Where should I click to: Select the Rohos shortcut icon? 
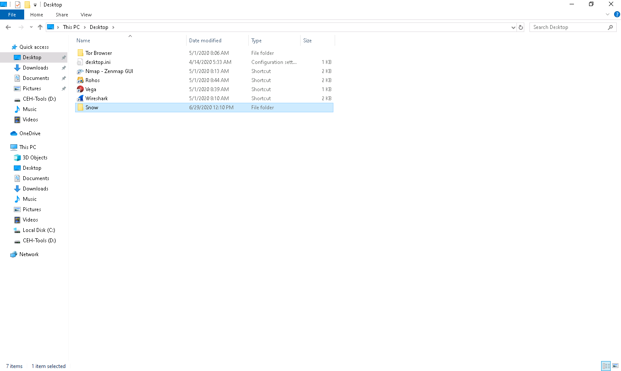click(x=80, y=80)
